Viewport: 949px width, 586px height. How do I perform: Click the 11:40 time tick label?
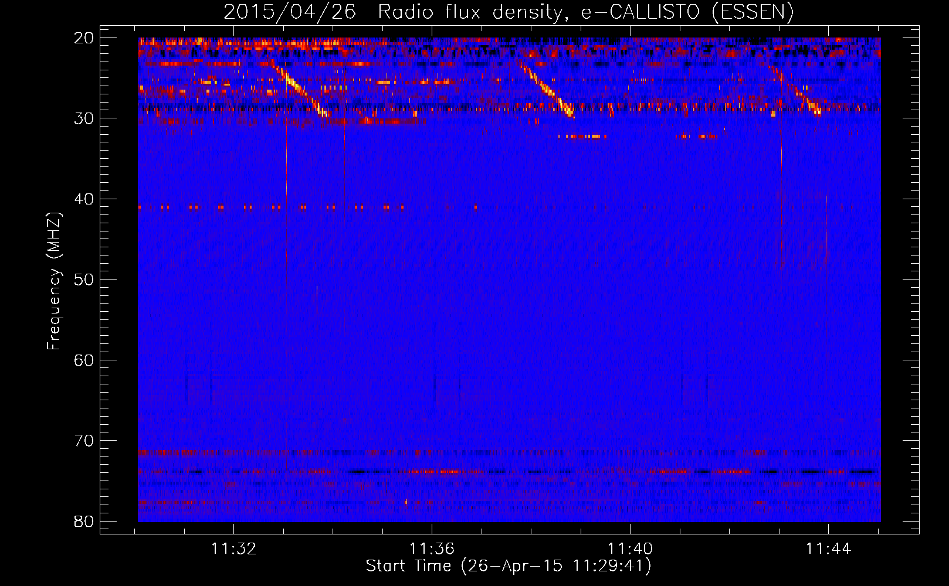pyautogui.click(x=630, y=549)
